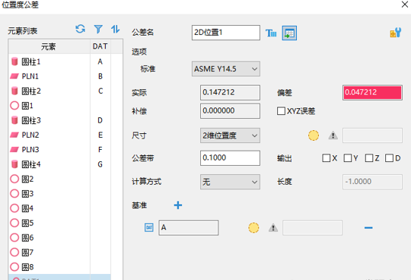Click the datum A input field
Screen dimensions: 411x280
pos(189,228)
